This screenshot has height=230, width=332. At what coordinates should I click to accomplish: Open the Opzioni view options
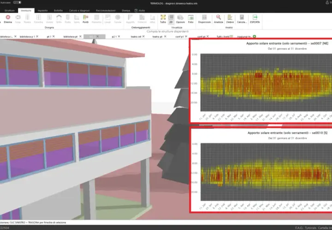click(180, 19)
